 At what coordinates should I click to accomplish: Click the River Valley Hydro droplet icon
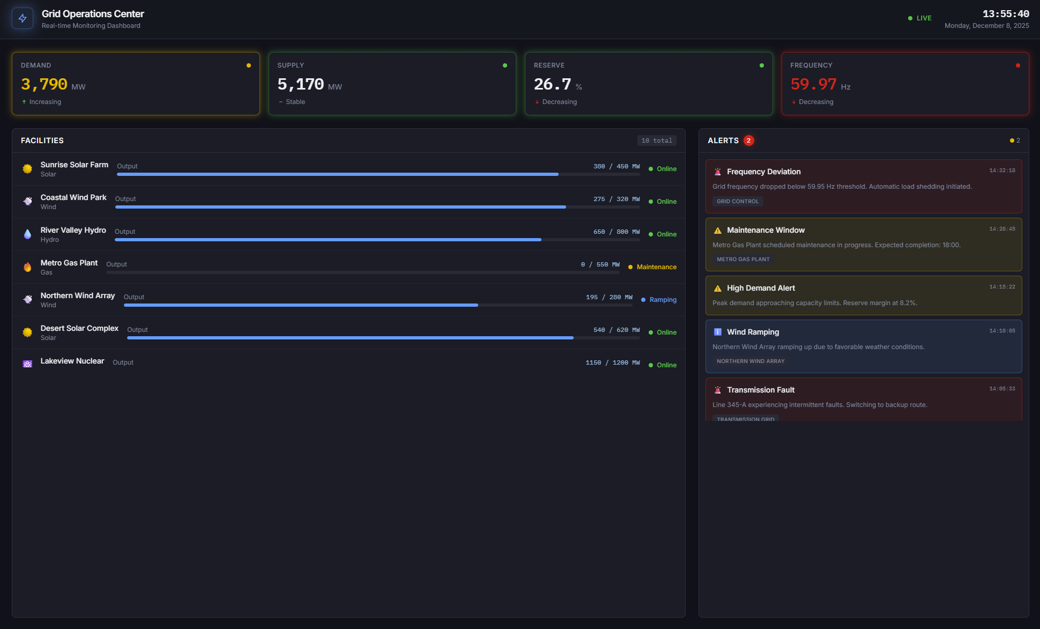tap(27, 234)
